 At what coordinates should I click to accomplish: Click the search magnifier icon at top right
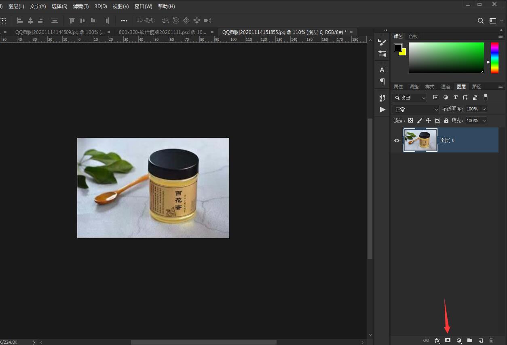(481, 21)
